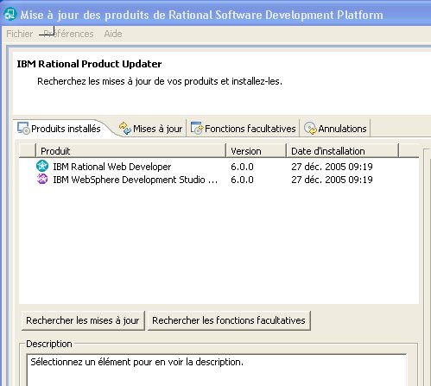Switch to the Mises à jour tab
The image size is (431, 386).
tap(151, 129)
